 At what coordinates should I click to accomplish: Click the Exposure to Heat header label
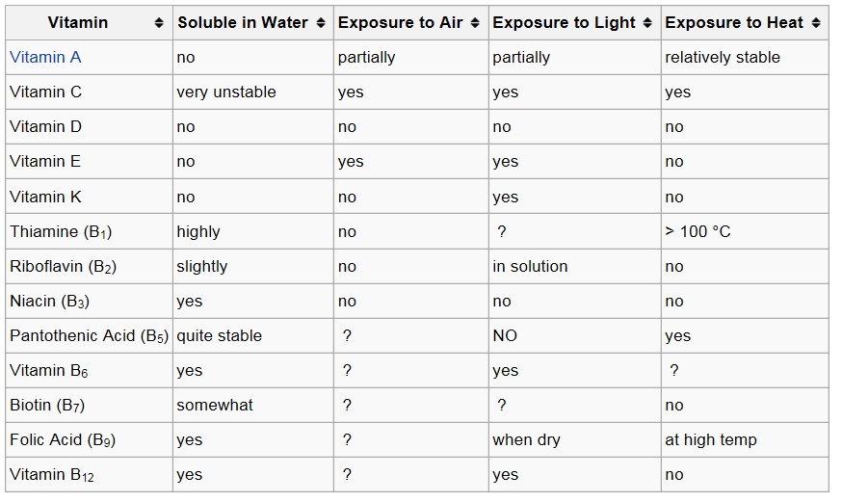click(734, 22)
